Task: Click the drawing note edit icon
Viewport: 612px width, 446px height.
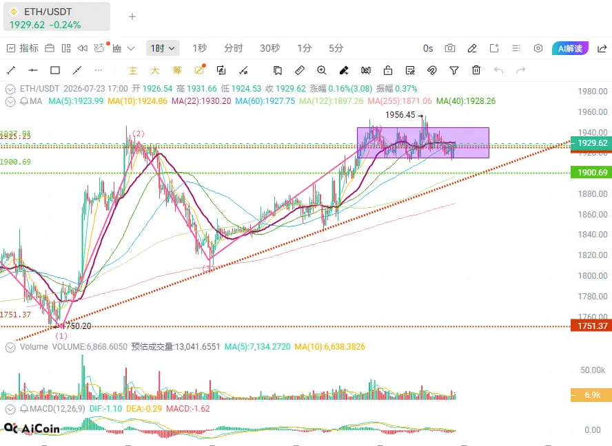Action: tap(410, 71)
